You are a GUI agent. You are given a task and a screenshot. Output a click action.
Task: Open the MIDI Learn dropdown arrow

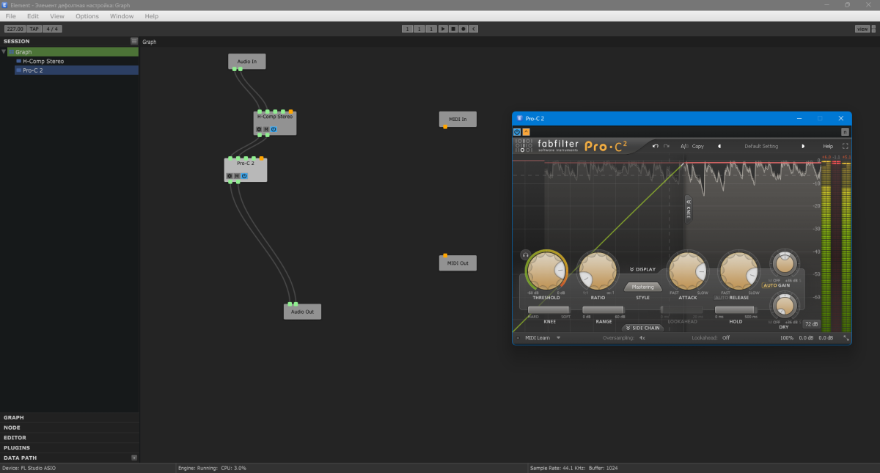[558, 338]
